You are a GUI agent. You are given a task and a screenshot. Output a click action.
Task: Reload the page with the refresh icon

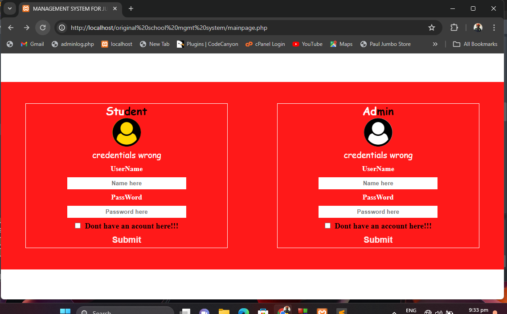(43, 28)
